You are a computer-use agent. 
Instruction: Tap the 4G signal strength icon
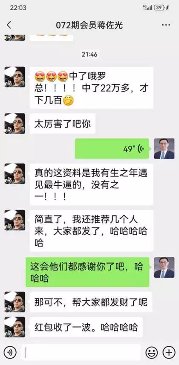tap(147, 8)
